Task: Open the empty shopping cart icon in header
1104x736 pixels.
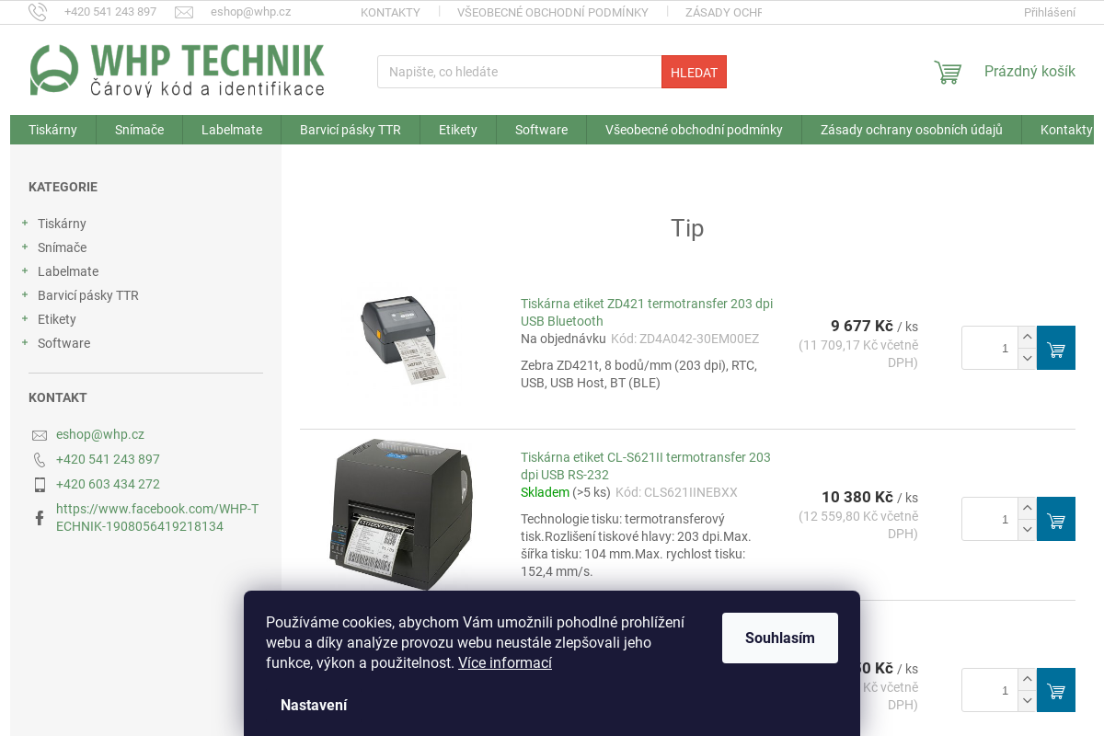Action: pos(948,72)
